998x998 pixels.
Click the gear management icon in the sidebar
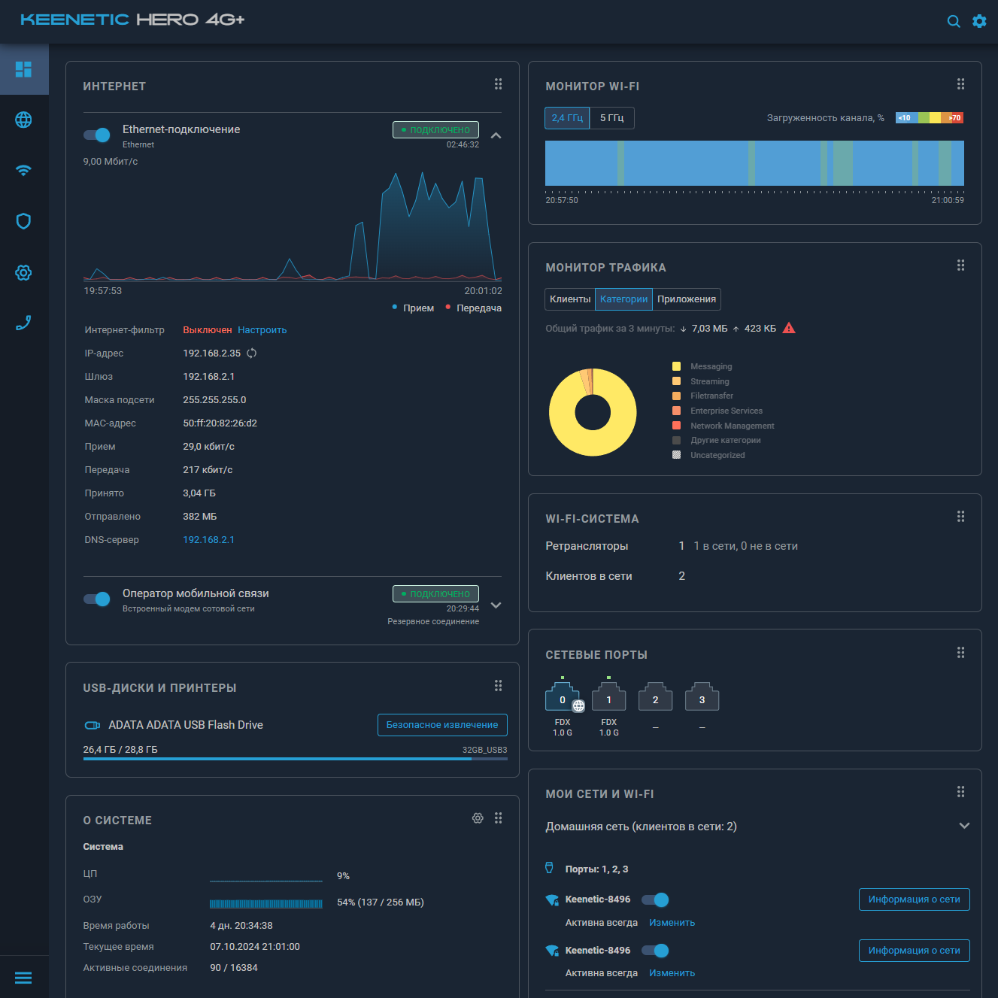[x=24, y=272]
